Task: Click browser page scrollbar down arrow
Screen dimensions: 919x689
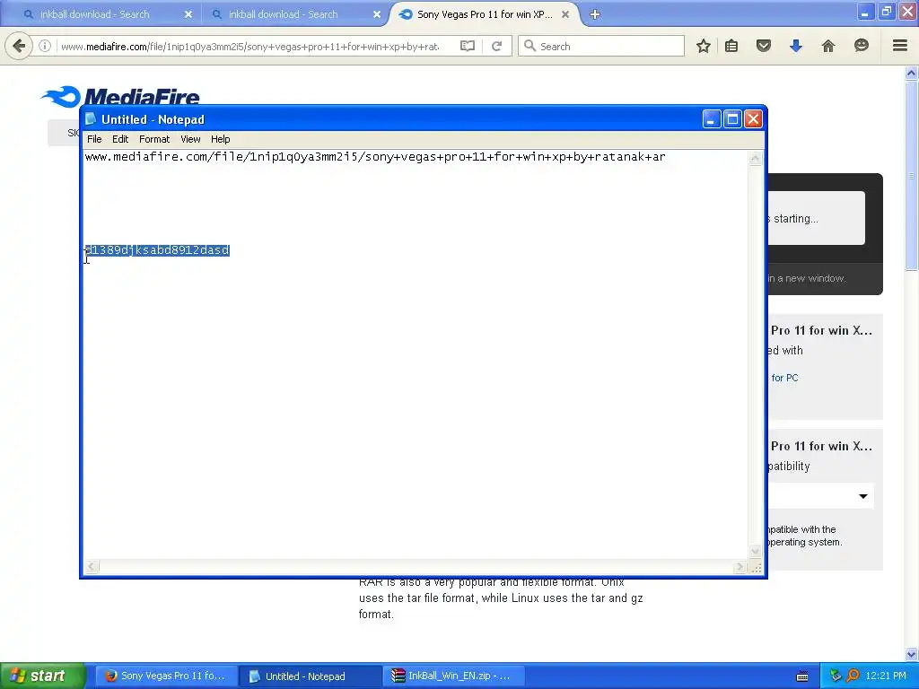Action: (x=911, y=654)
